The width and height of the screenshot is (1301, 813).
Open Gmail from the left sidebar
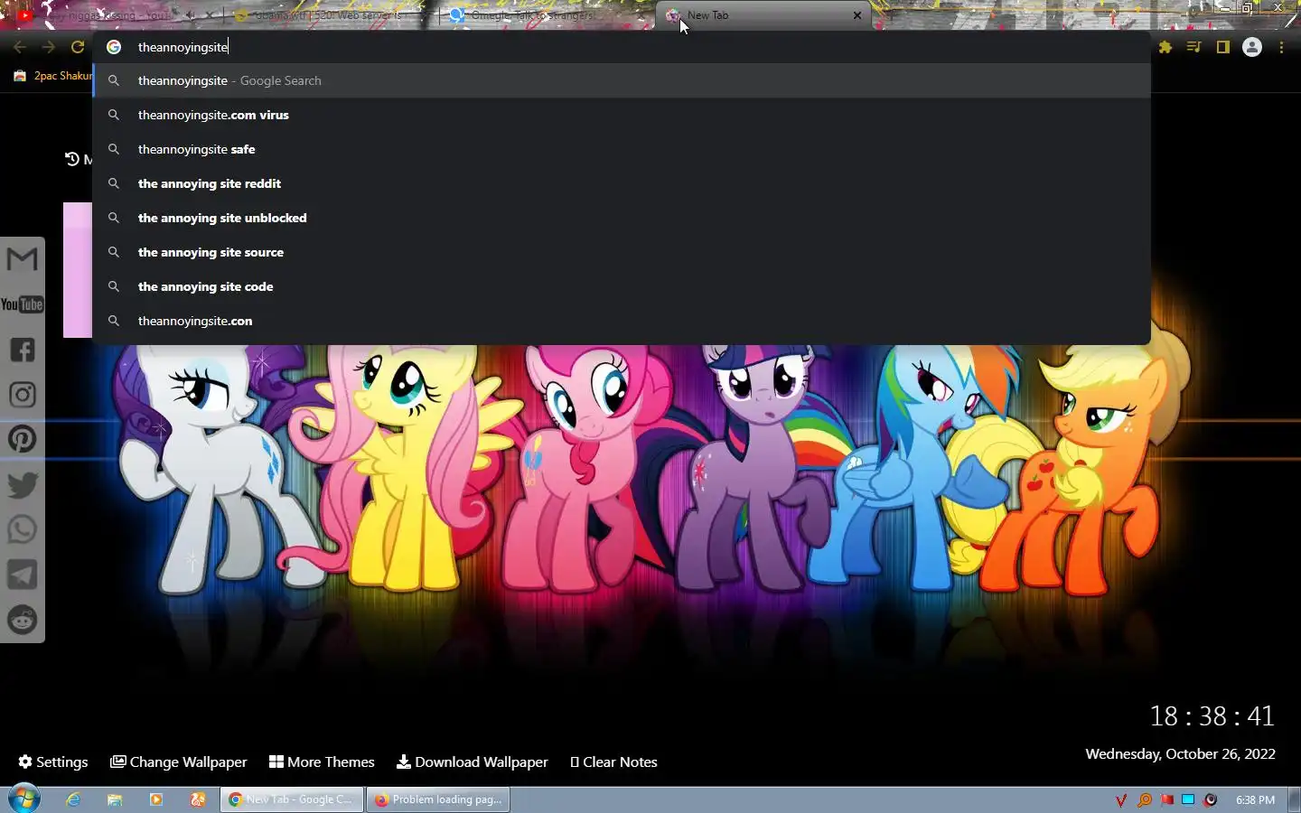click(23, 259)
